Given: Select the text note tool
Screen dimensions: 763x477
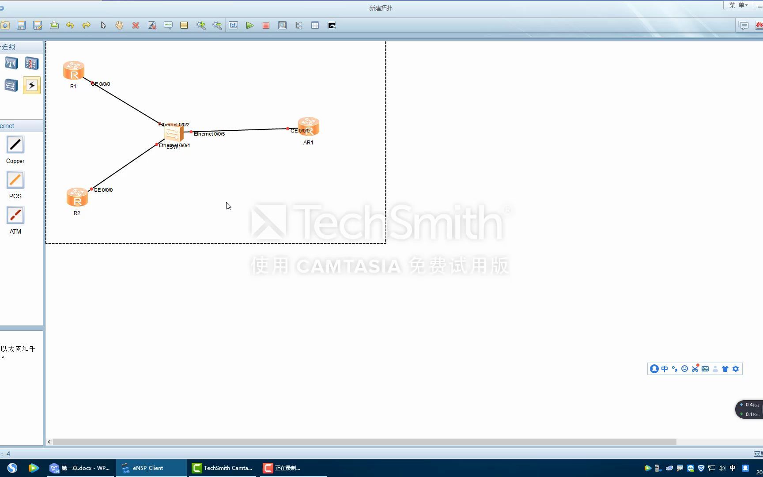Looking at the screenshot, I should 168,25.
